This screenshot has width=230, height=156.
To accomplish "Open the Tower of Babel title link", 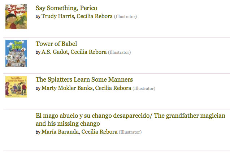I will tap(56, 44).
